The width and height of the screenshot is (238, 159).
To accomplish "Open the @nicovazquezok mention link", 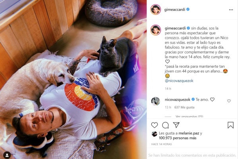I will click(179, 81).
